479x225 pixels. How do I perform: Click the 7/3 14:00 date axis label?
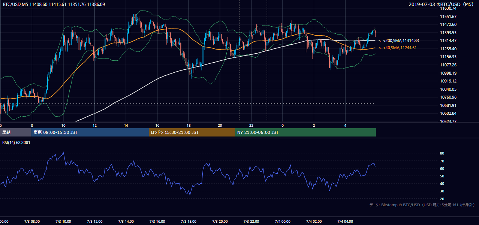pyautogui.click(x=126, y=222)
